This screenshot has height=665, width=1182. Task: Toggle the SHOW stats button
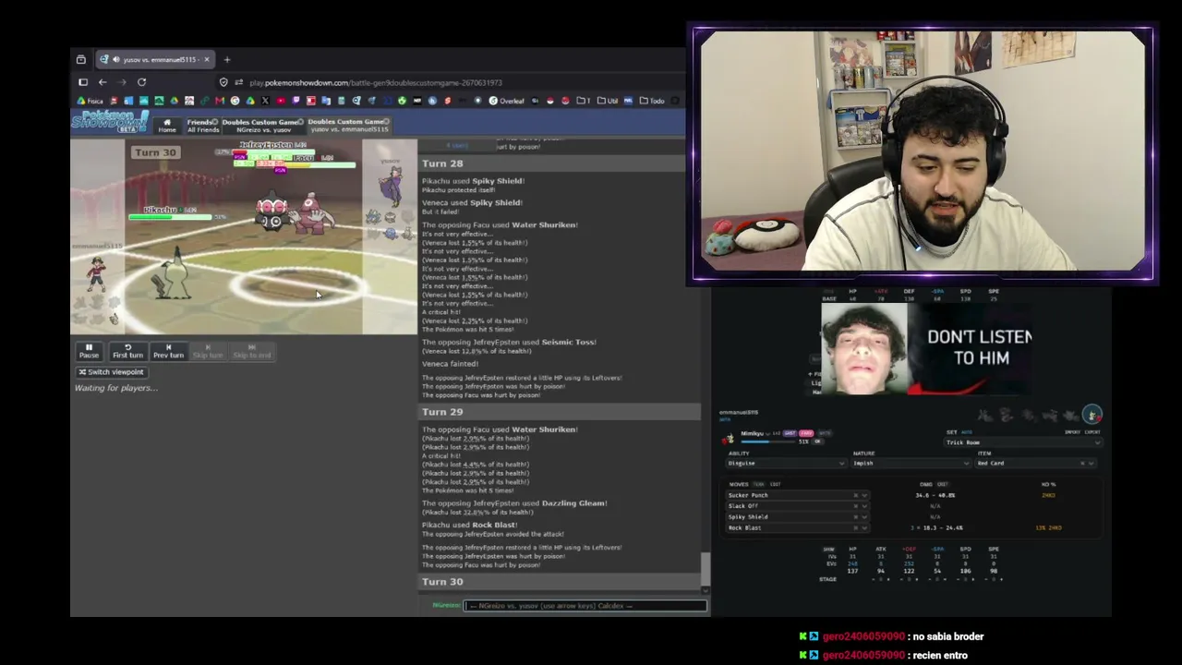click(x=828, y=550)
